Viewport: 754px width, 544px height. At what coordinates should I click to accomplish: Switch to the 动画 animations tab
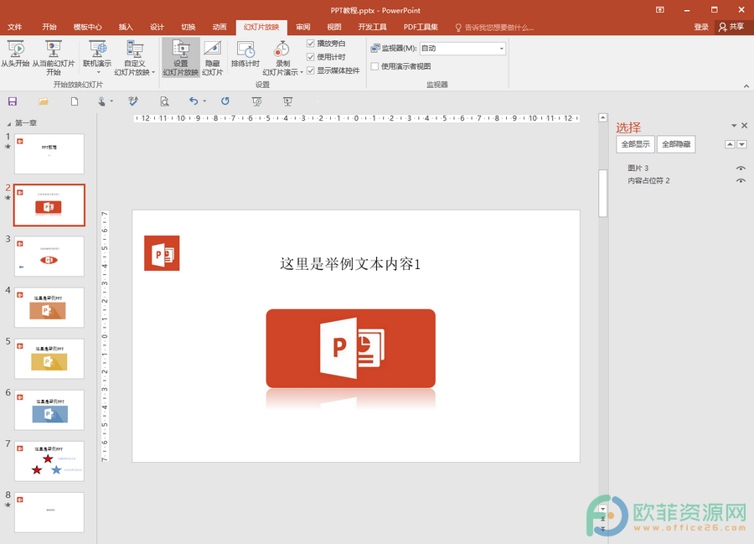tap(219, 27)
